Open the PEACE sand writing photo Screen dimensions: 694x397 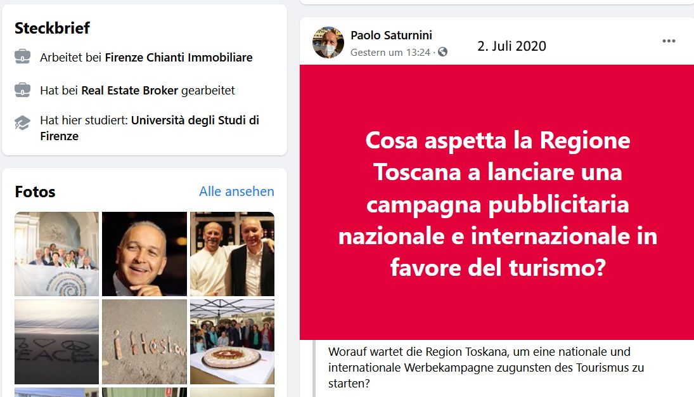pyautogui.click(x=56, y=342)
